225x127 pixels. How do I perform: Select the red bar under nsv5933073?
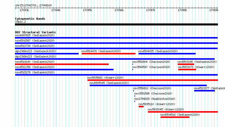click(187, 70)
